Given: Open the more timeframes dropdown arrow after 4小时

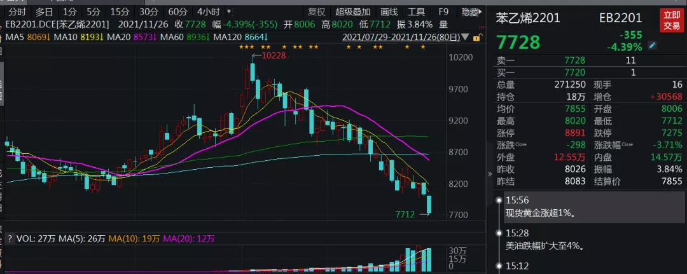Looking at the screenshot, I should [228, 12].
